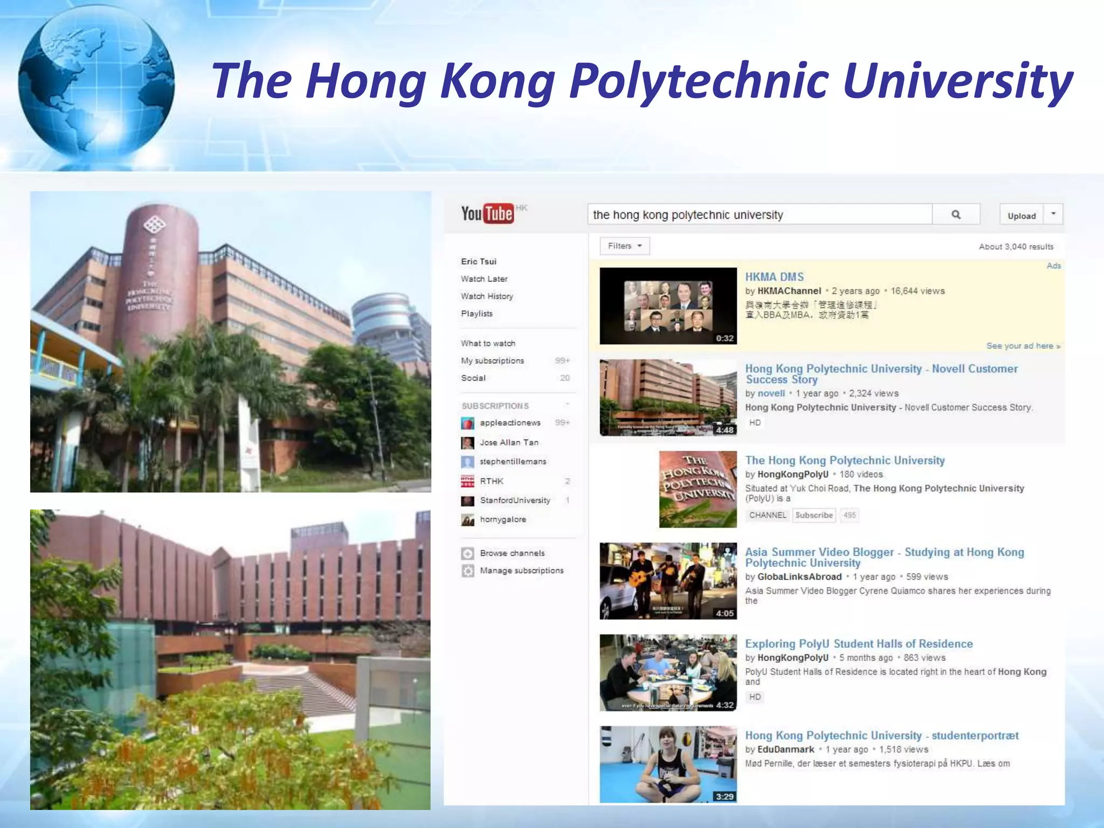The width and height of the screenshot is (1104, 828).
Task: Click the globe icon on slide
Action: click(x=96, y=82)
